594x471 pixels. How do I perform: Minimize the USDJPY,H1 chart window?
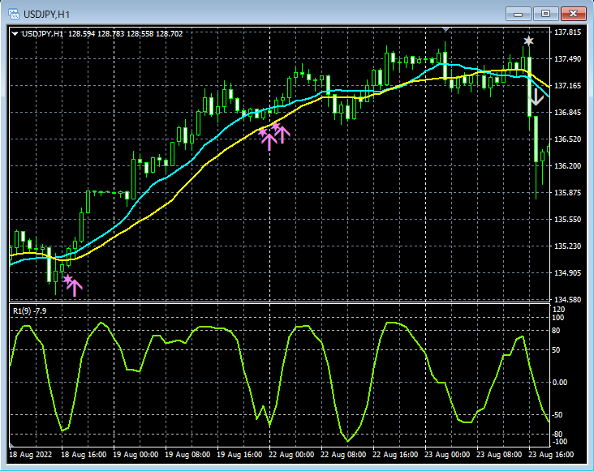click(519, 14)
